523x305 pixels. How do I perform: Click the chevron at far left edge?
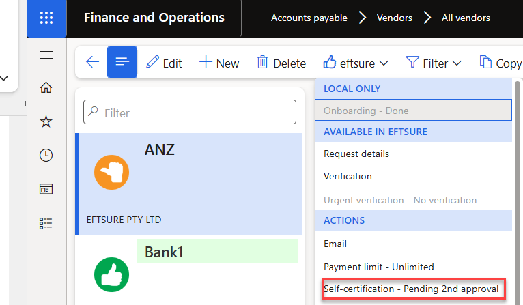tap(4, 78)
